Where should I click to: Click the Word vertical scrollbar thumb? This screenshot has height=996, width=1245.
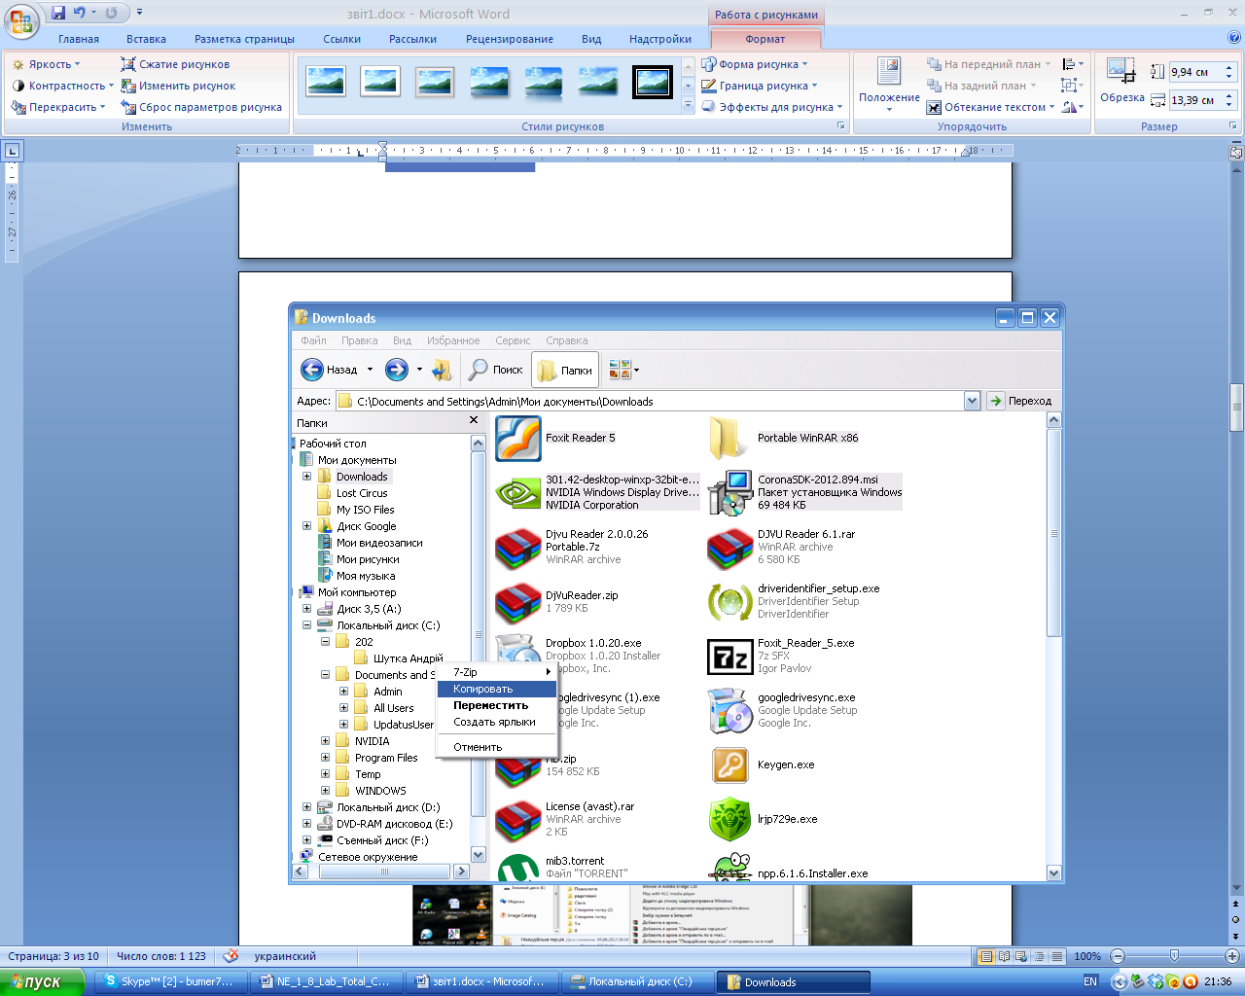pos(1236,408)
